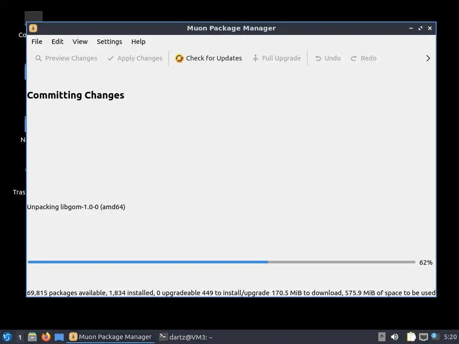Click Check for Updates in the toolbar
459x344 pixels.
208,58
